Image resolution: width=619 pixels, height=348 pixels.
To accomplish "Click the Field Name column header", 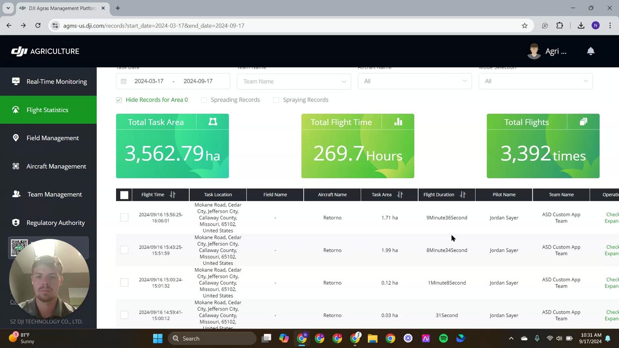I will (275, 195).
